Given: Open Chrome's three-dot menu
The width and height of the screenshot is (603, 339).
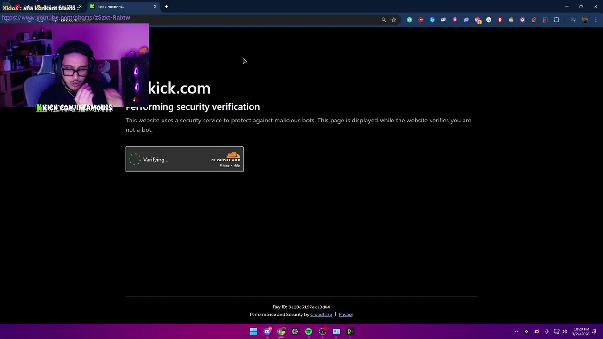Looking at the screenshot, I should [596, 20].
